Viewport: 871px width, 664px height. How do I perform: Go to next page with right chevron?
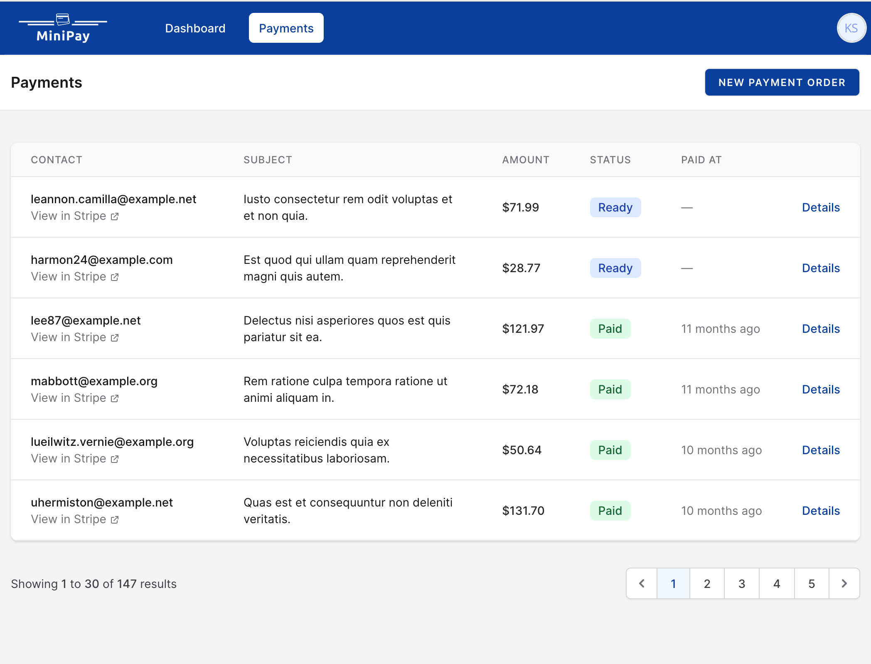tap(844, 583)
